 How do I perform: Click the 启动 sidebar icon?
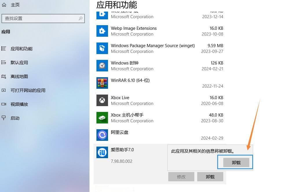[x=3, y=118]
